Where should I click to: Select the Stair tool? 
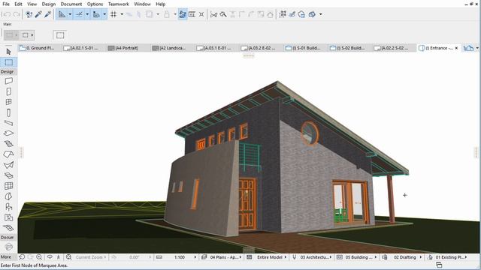[x=8, y=143]
